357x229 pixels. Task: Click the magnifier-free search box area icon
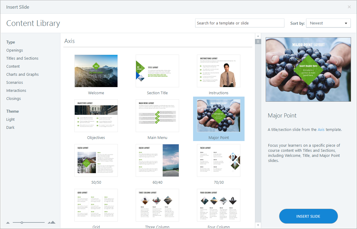(x=239, y=23)
